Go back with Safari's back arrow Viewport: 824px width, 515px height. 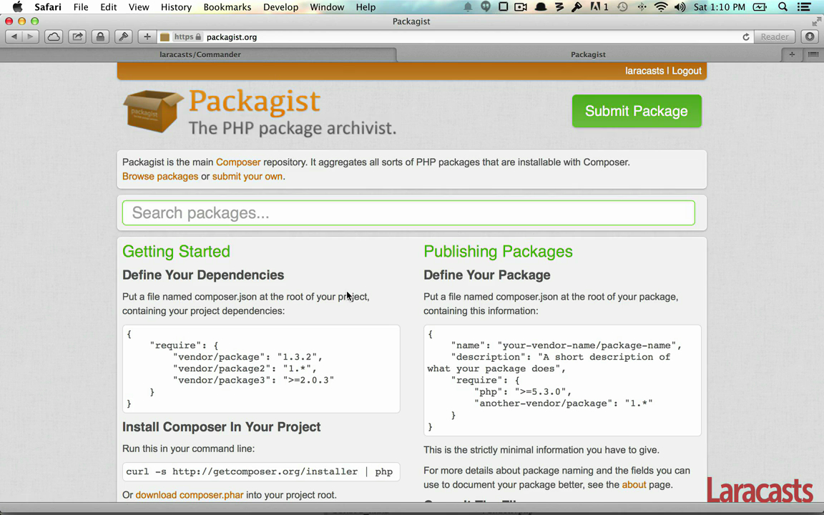pos(14,36)
